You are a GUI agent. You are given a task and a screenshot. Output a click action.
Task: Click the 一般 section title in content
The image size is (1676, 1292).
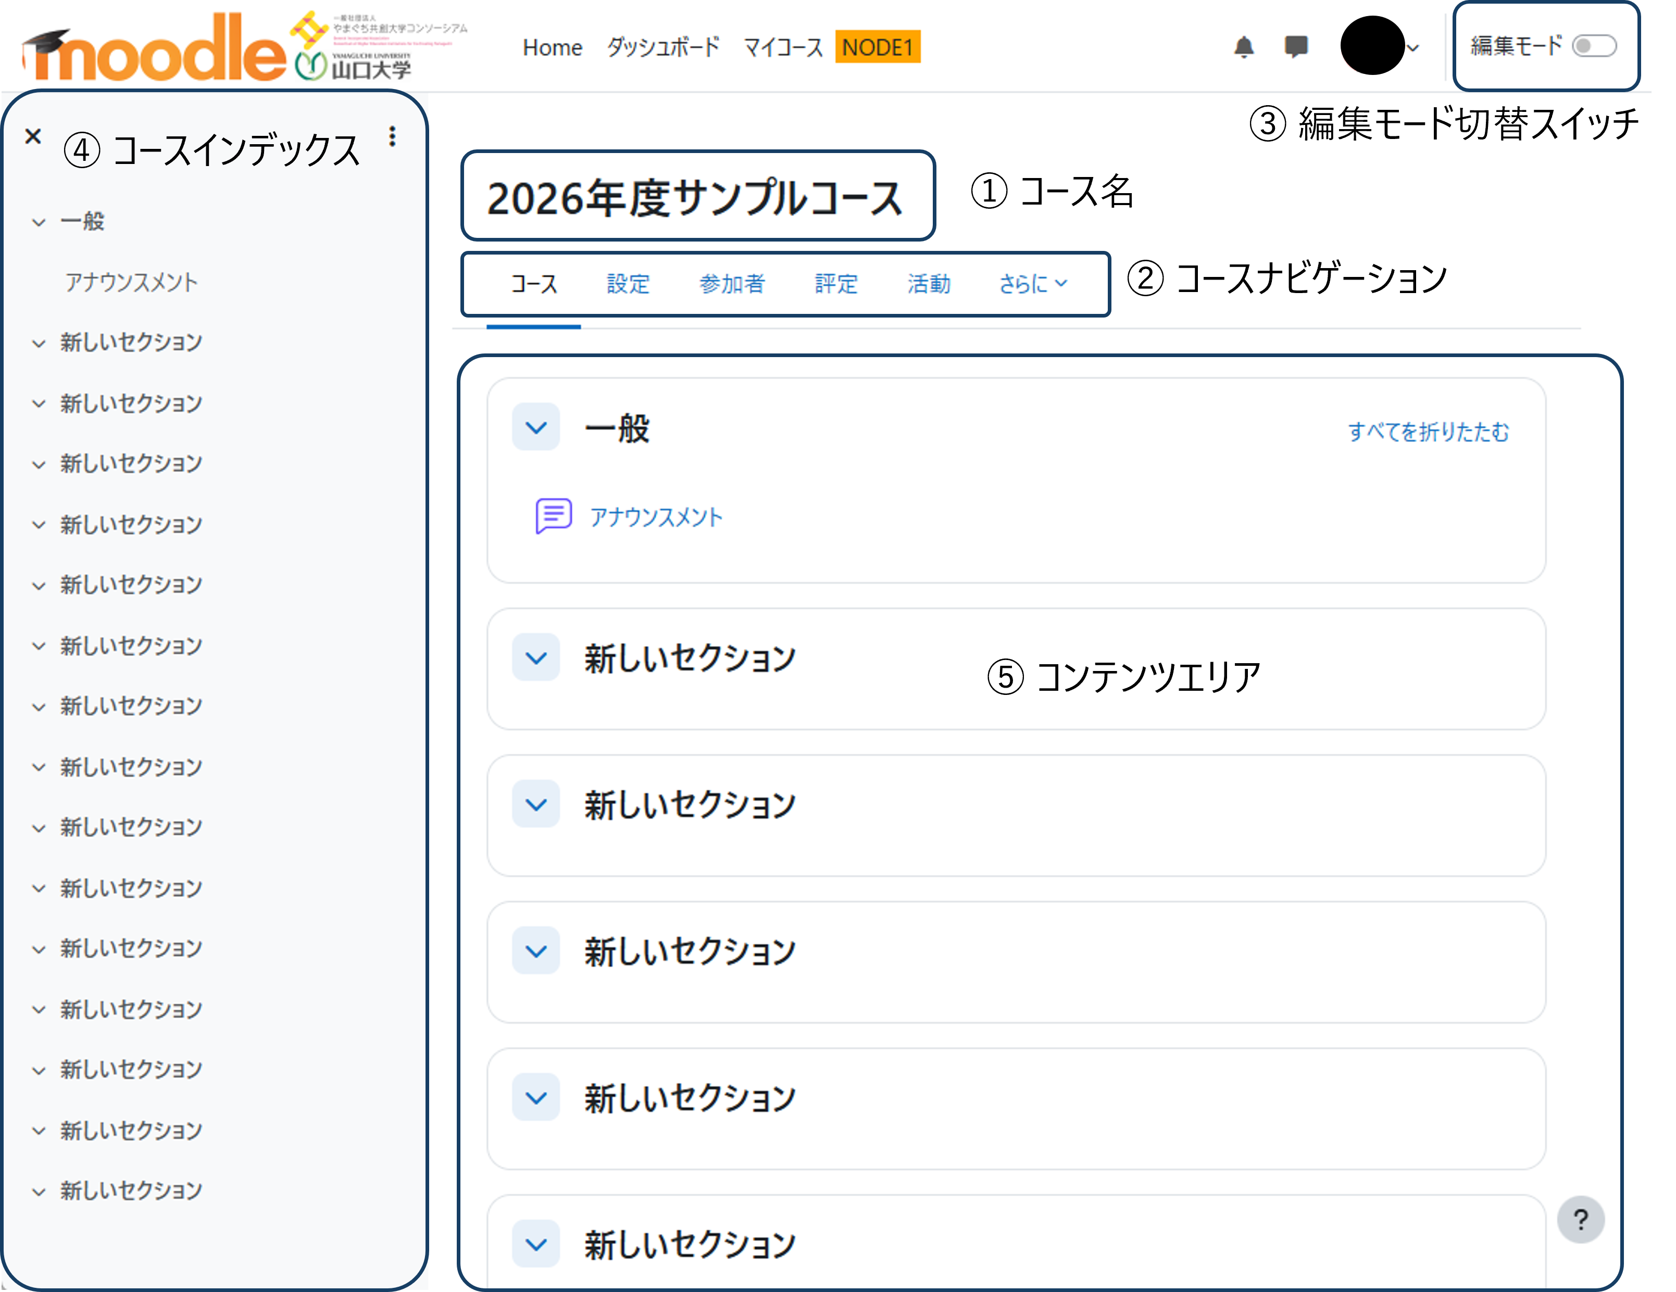pyautogui.click(x=617, y=428)
